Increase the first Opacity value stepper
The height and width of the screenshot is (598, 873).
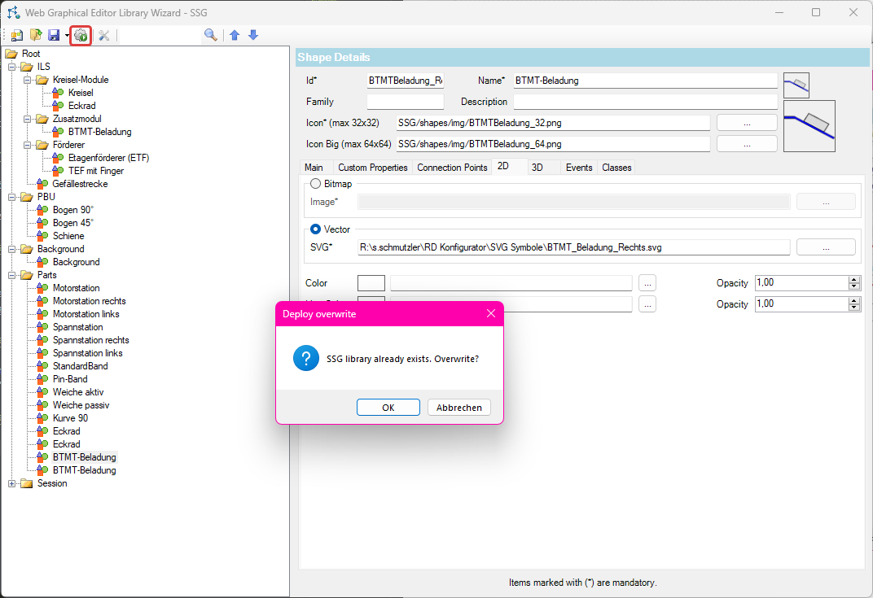(854, 280)
